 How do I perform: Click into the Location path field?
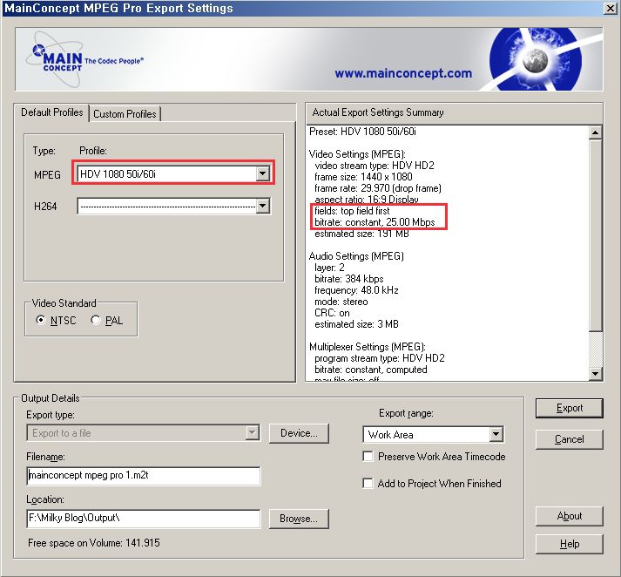[144, 519]
